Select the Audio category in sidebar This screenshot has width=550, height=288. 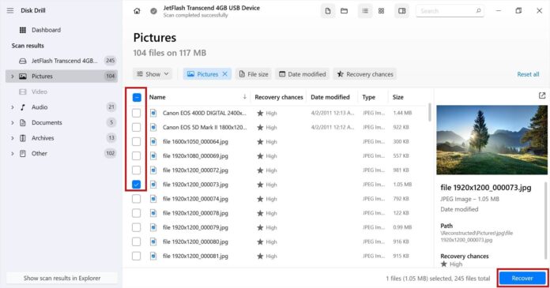pyautogui.click(x=62, y=107)
